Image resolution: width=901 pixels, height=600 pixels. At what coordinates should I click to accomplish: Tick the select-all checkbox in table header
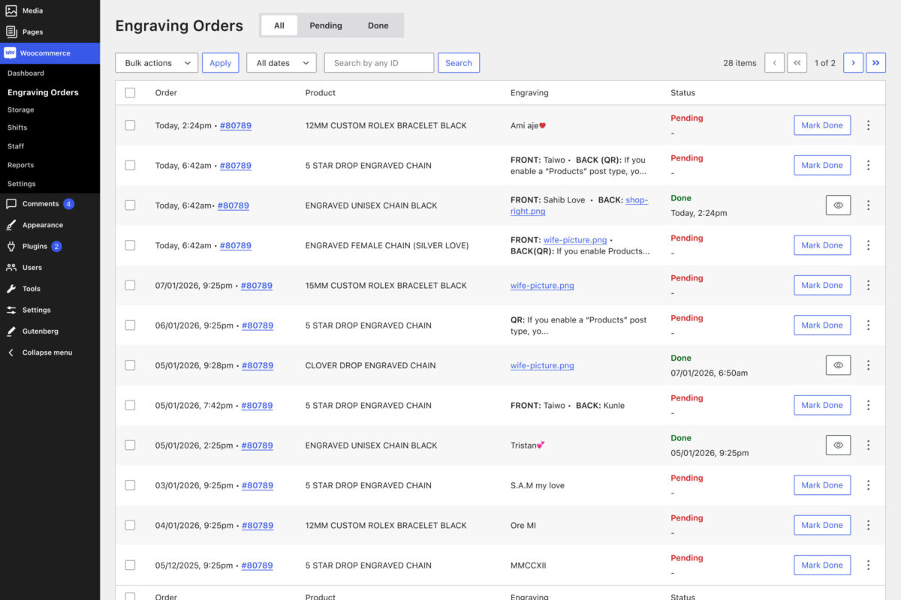click(131, 93)
